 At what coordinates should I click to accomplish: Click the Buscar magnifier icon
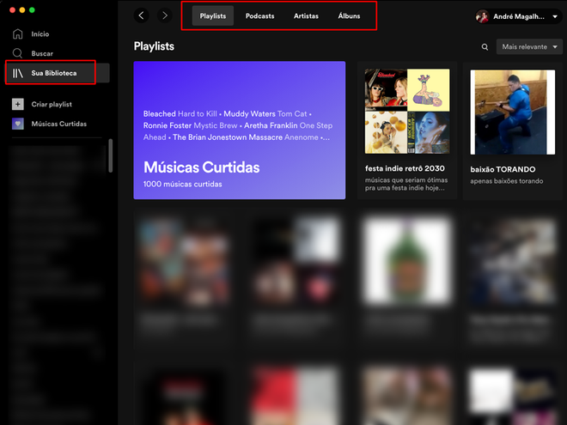(17, 53)
